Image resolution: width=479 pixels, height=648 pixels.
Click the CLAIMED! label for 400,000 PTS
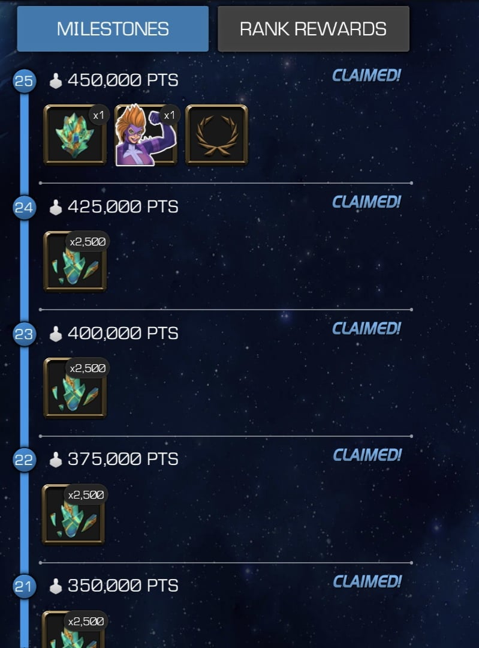click(x=367, y=329)
